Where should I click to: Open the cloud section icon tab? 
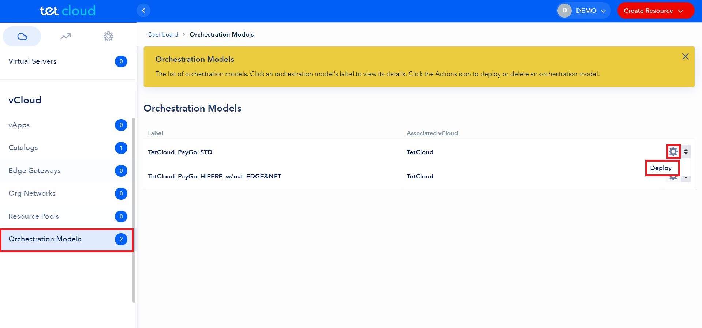(x=22, y=36)
